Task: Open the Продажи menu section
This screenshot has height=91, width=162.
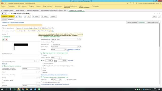Action: pyautogui.click(x=31, y=6)
